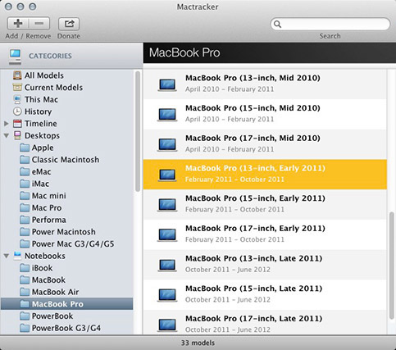Select the iBook folder
Screen dimensions: 396x350
click(66, 268)
